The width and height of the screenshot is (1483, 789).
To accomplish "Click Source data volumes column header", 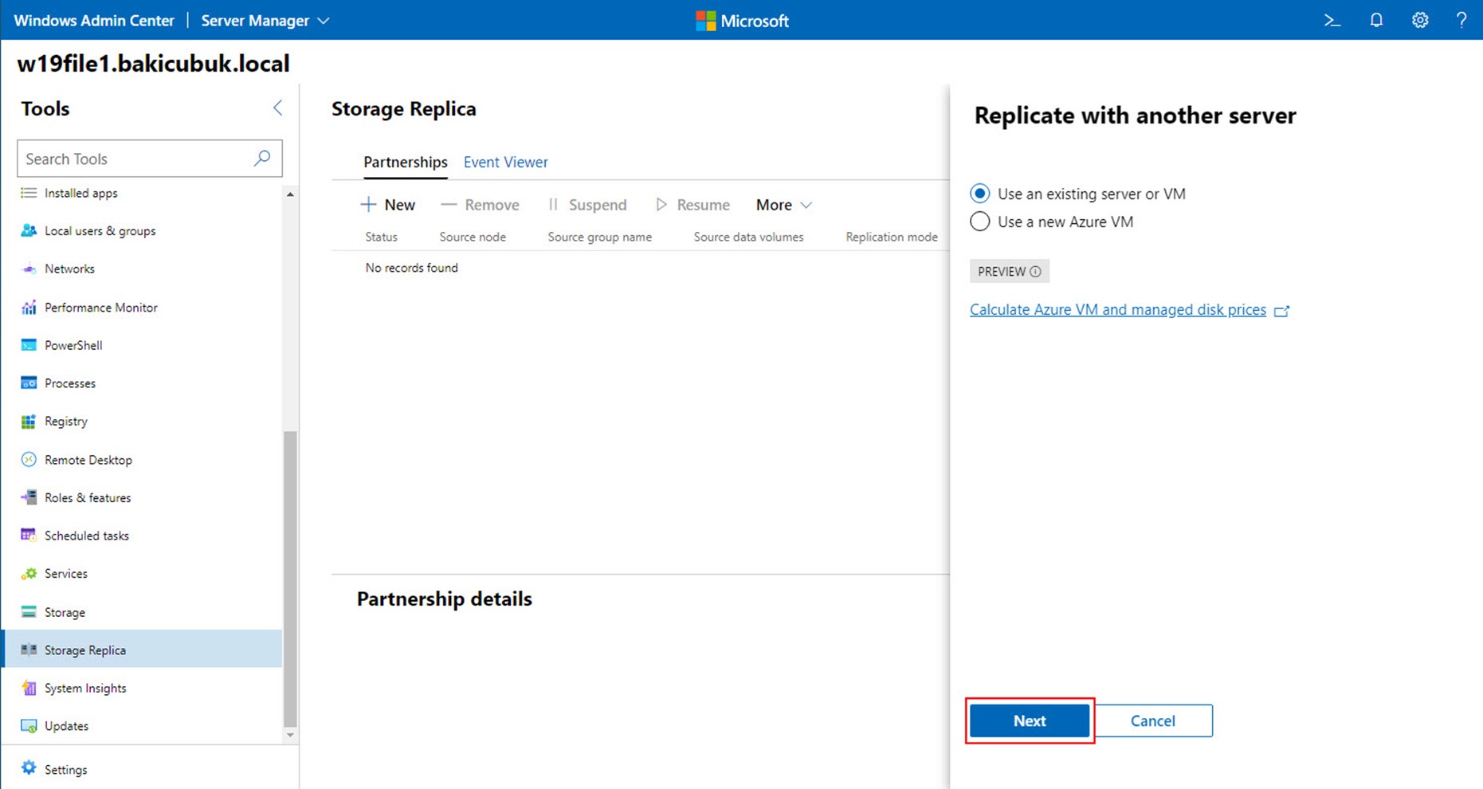I will click(748, 237).
